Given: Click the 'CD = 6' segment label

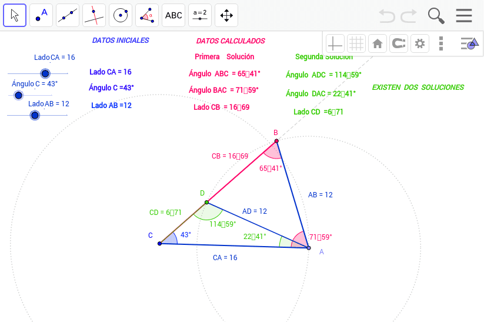Looking at the screenshot, I should 165,213.
